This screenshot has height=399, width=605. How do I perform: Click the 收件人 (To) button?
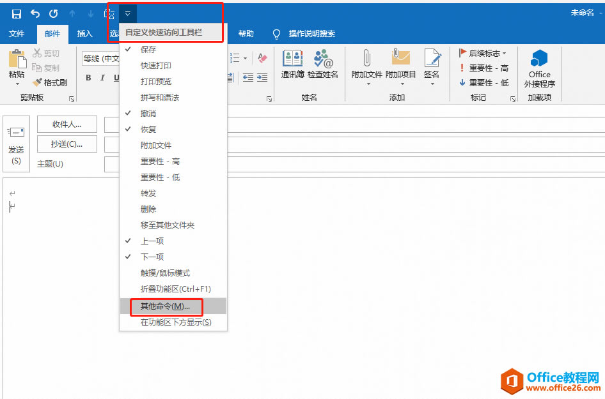point(67,124)
